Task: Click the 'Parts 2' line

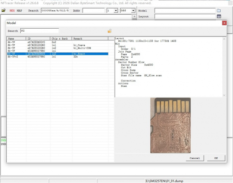Action: [127, 57]
